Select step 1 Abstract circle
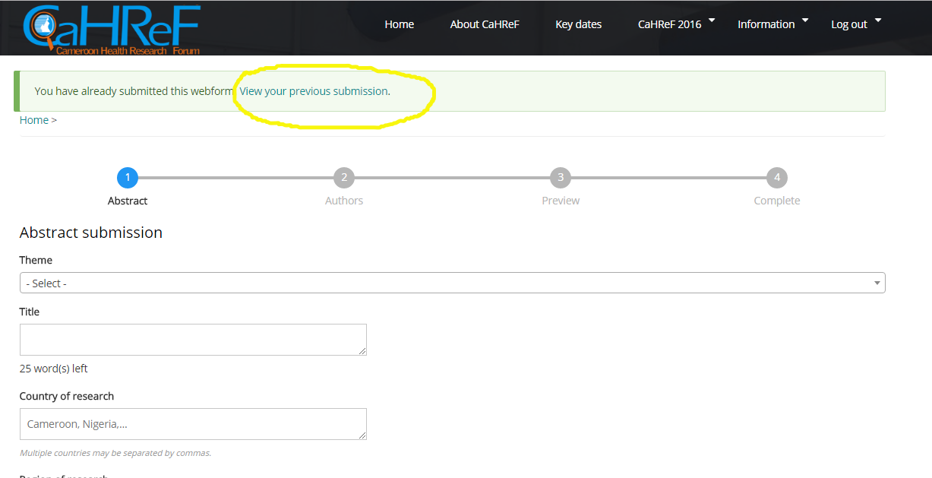This screenshot has width=932, height=478. [127, 178]
